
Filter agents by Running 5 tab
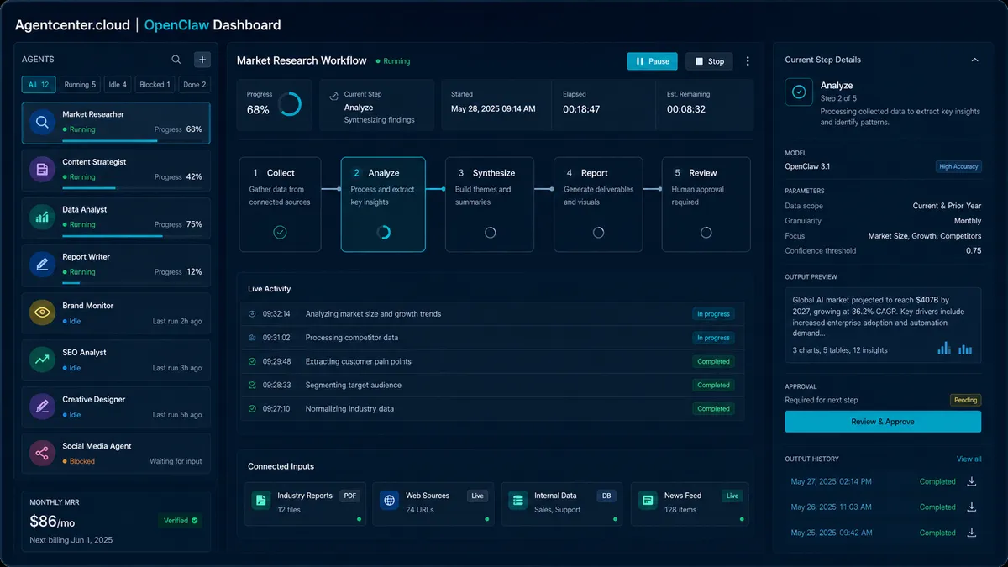pyautogui.click(x=80, y=84)
